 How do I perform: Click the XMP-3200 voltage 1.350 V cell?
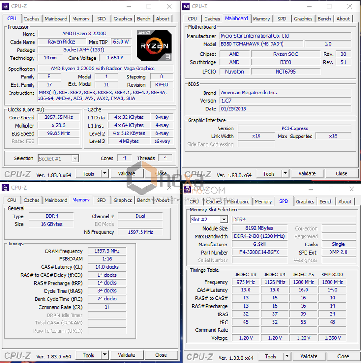[x=332, y=338]
